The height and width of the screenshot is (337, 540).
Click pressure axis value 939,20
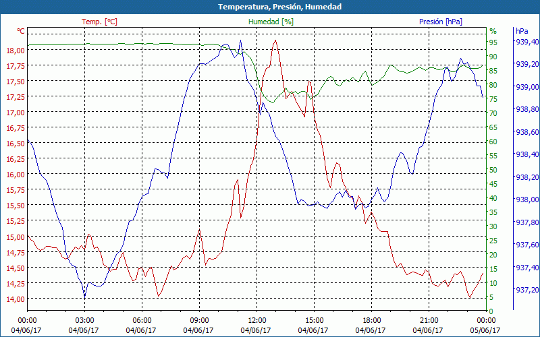coord(526,64)
